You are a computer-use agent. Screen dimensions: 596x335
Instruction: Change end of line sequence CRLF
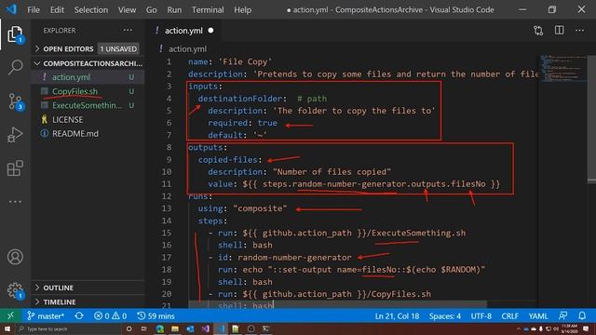click(x=509, y=315)
